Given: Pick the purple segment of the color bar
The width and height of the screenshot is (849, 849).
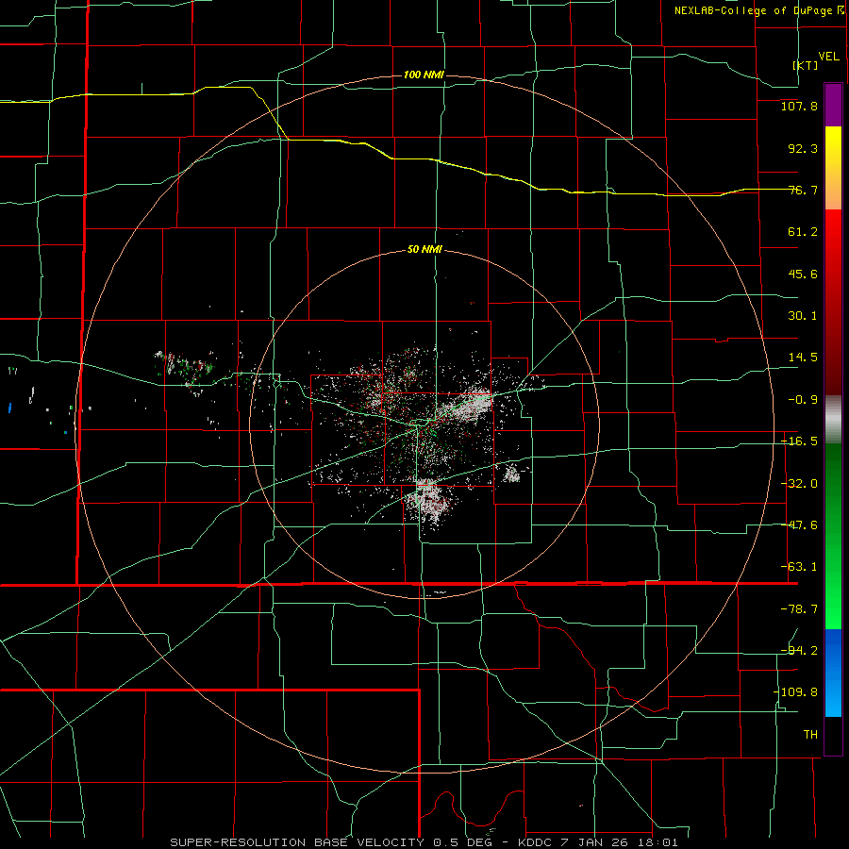Looking at the screenshot, I should (833, 105).
